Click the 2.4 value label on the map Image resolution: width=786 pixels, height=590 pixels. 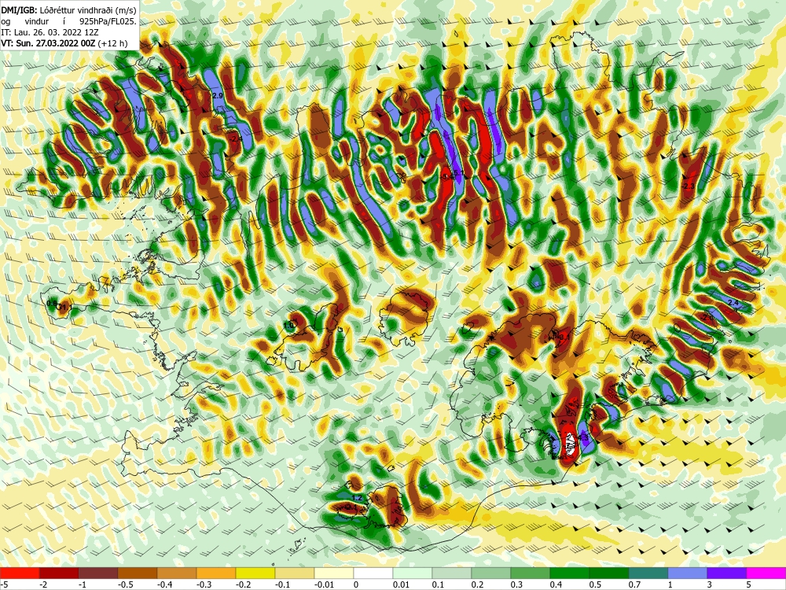tap(733, 303)
